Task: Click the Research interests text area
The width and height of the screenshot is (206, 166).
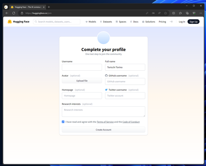Action: click(104, 112)
